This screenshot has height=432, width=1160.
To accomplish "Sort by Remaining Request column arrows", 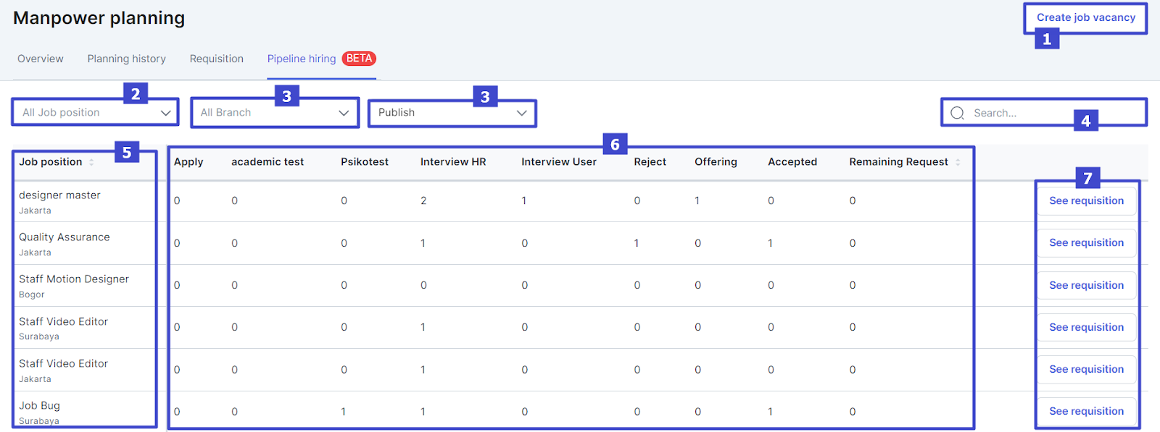I will (x=958, y=162).
